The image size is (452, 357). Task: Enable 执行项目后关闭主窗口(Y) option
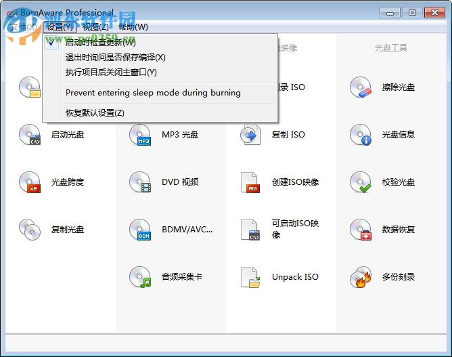160,72
